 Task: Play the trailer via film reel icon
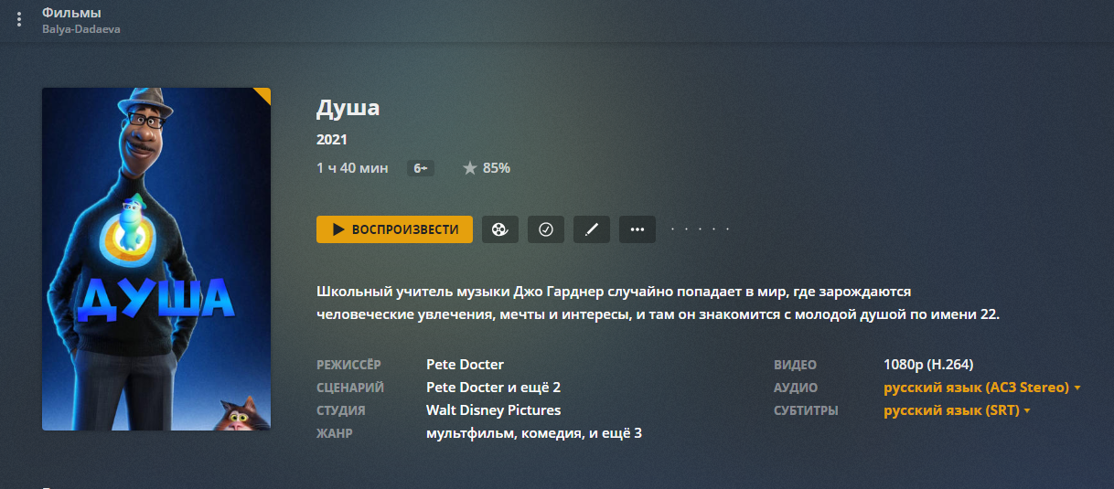tap(500, 229)
